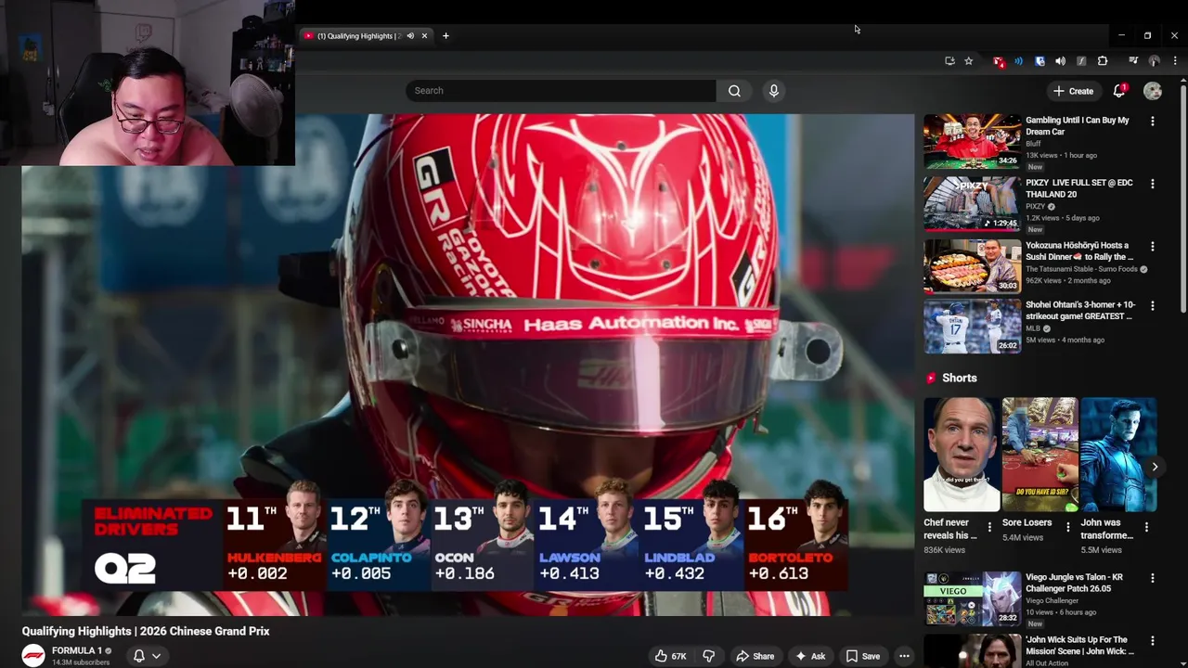
Task: Open Chef never reveals short thumbnail
Action: click(x=962, y=455)
